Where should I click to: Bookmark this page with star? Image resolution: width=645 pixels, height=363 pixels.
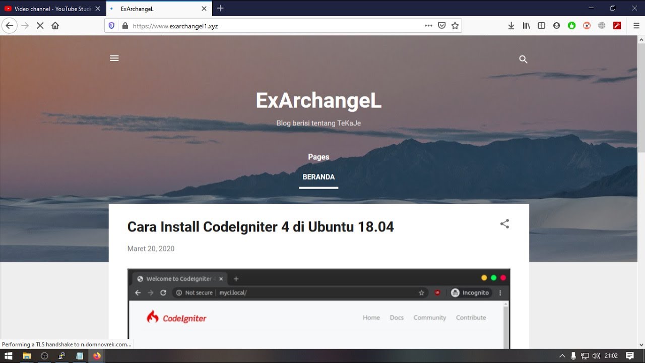tap(455, 26)
